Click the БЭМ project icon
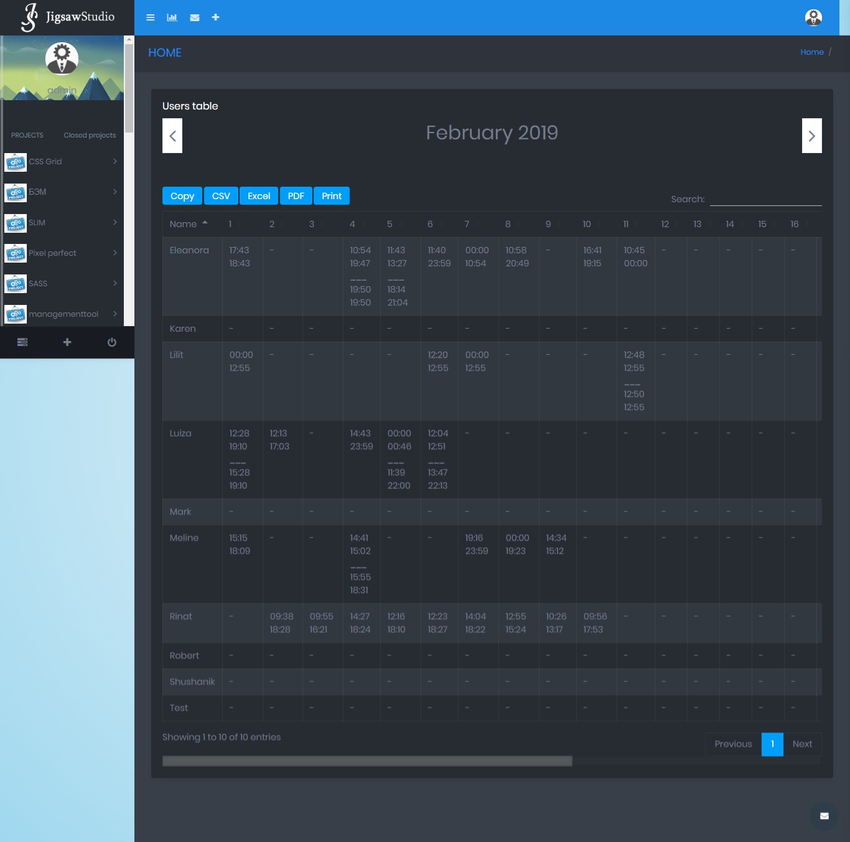 [x=16, y=192]
